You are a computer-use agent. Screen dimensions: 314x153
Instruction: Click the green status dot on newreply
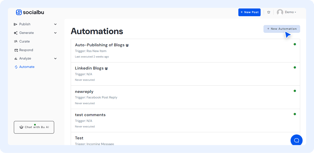pyautogui.click(x=295, y=91)
